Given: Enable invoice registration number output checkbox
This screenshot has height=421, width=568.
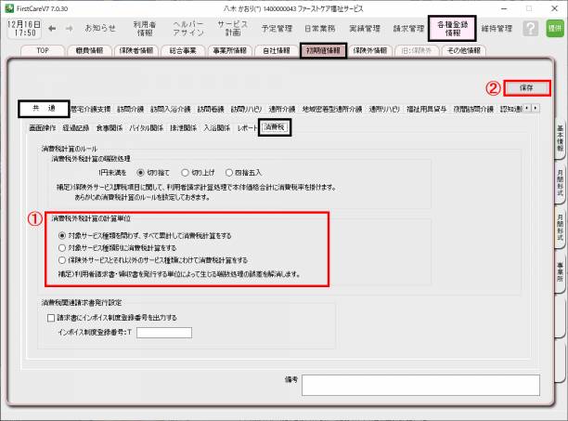Looking at the screenshot, I should coord(51,317).
